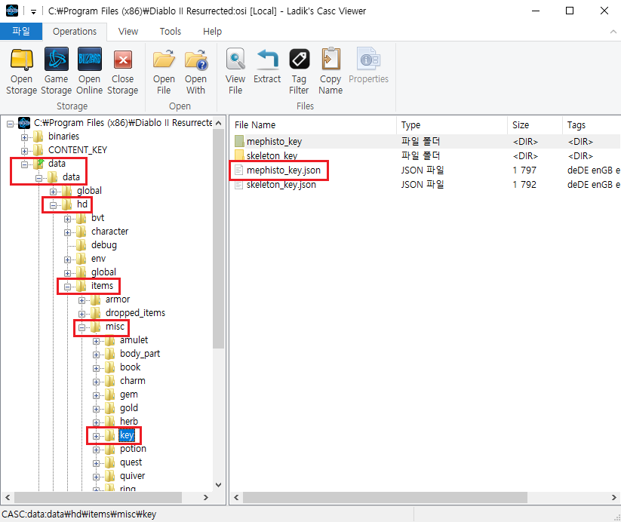Open the Tools ribbon tab
The image size is (621, 522).
171,32
